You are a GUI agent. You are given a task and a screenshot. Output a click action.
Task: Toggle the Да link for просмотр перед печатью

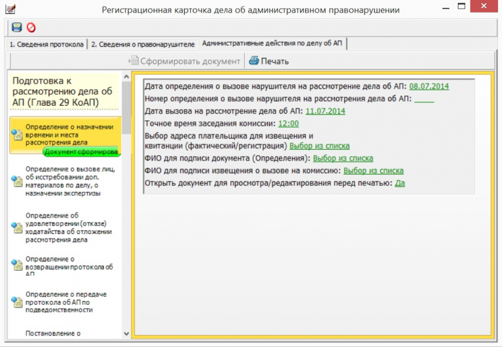click(400, 183)
